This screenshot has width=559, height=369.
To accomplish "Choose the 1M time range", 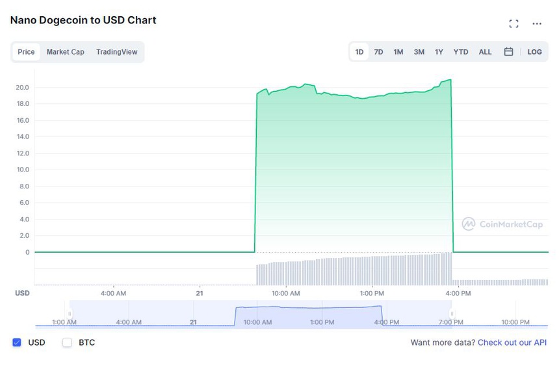I will tap(398, 52).
